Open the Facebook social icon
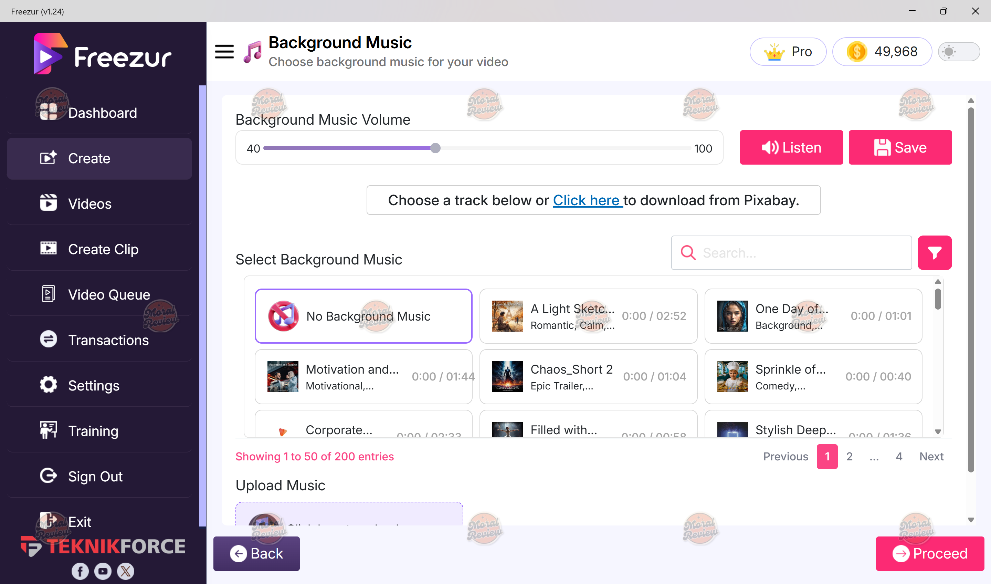991x584 pixels. click(80, 571)
